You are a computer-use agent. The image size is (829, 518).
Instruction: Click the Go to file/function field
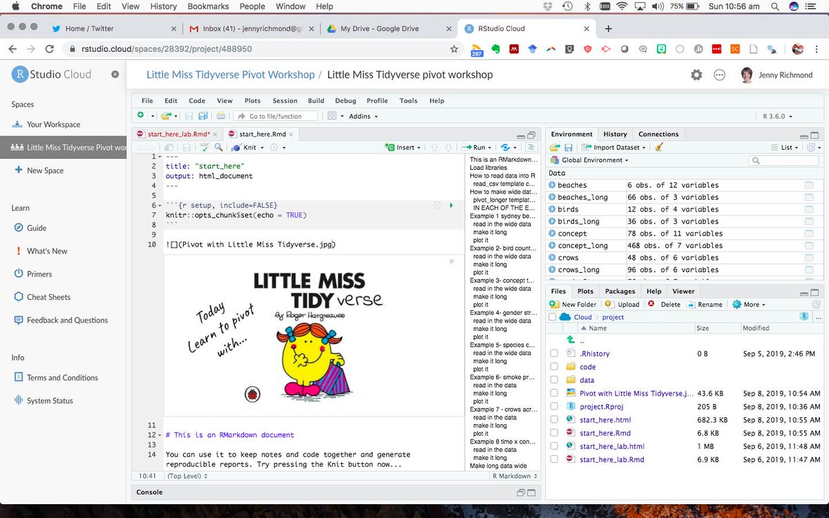pos(276,116)
